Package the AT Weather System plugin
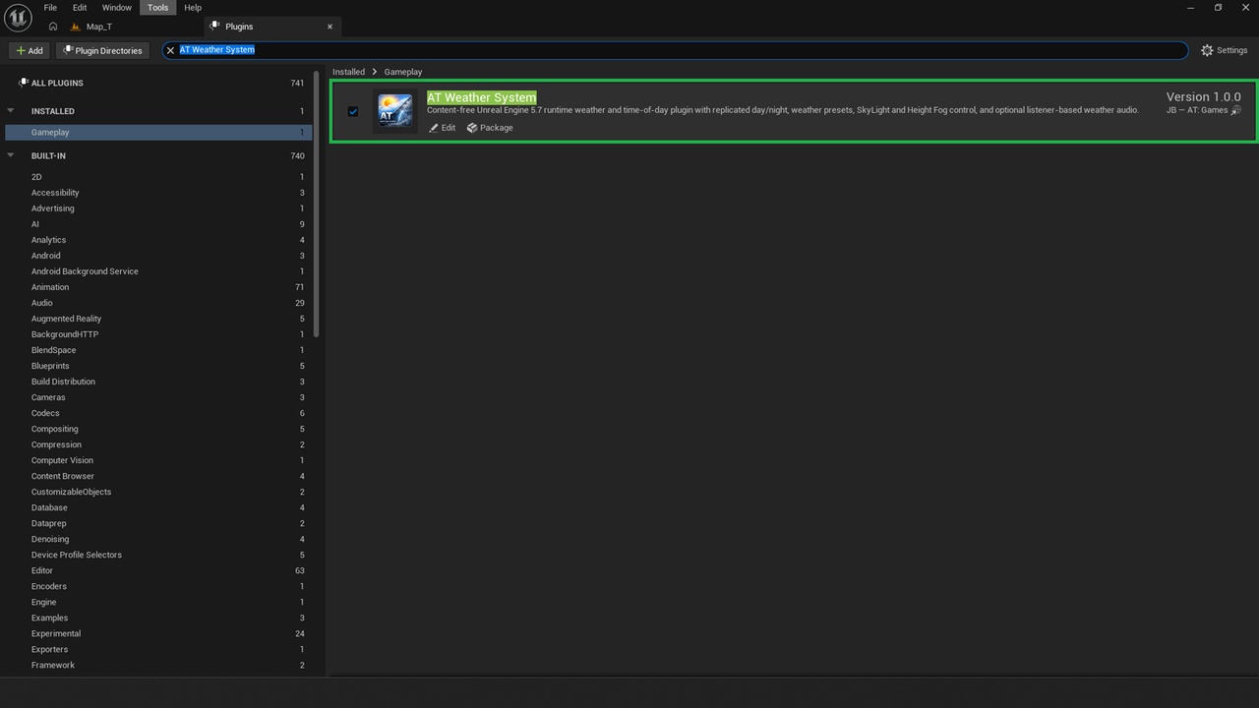Image resolution: width=1259 pixels, height=708 pixels. coord(490,128)
